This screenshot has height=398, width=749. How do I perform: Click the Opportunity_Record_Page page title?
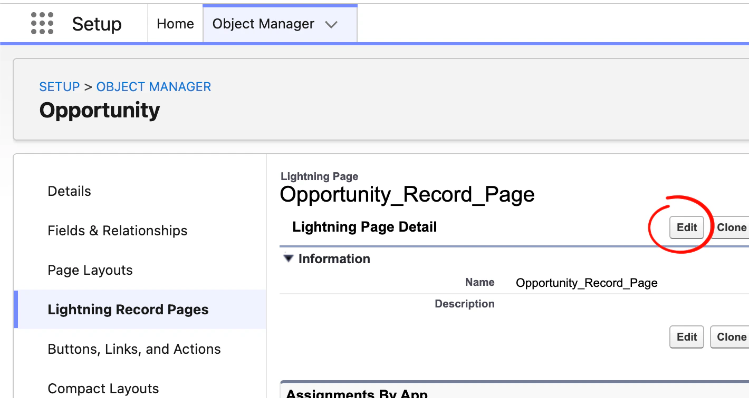(407, 194)
